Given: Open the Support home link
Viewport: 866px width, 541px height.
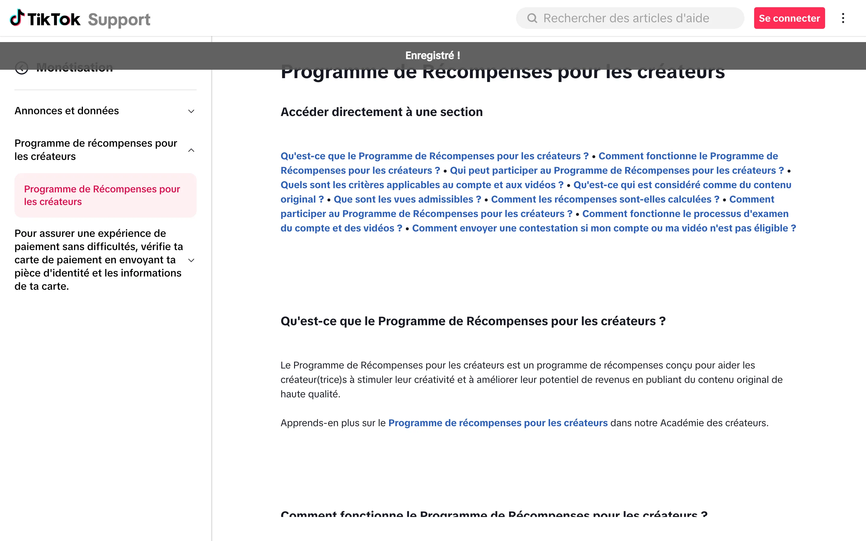Looking at the screenshot, I should coord(119,19).
